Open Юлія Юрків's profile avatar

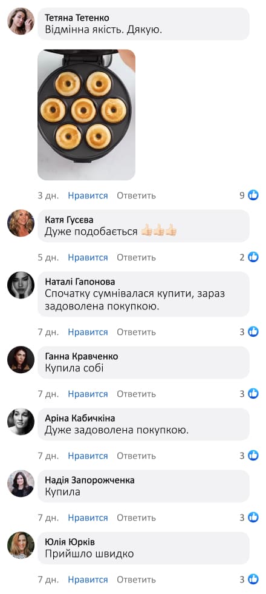tap(21, 545)
